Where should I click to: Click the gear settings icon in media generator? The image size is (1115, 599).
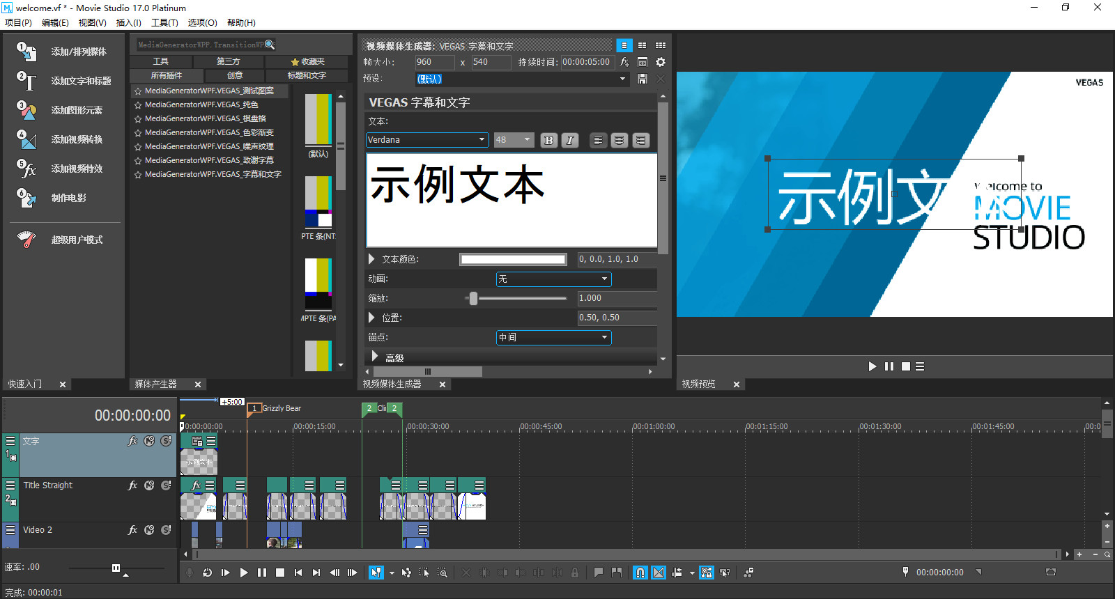click(x=661, y=62)
